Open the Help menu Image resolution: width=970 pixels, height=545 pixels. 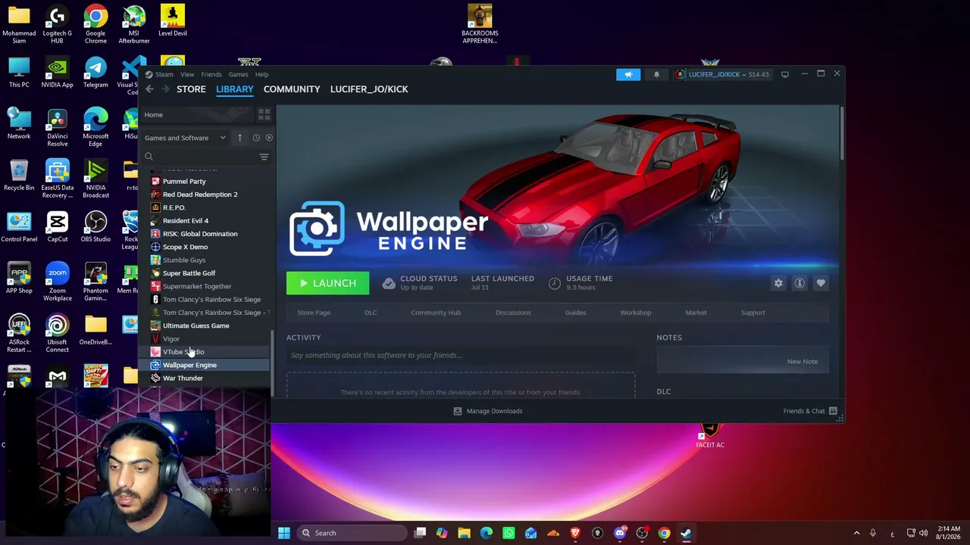point(261,74)
